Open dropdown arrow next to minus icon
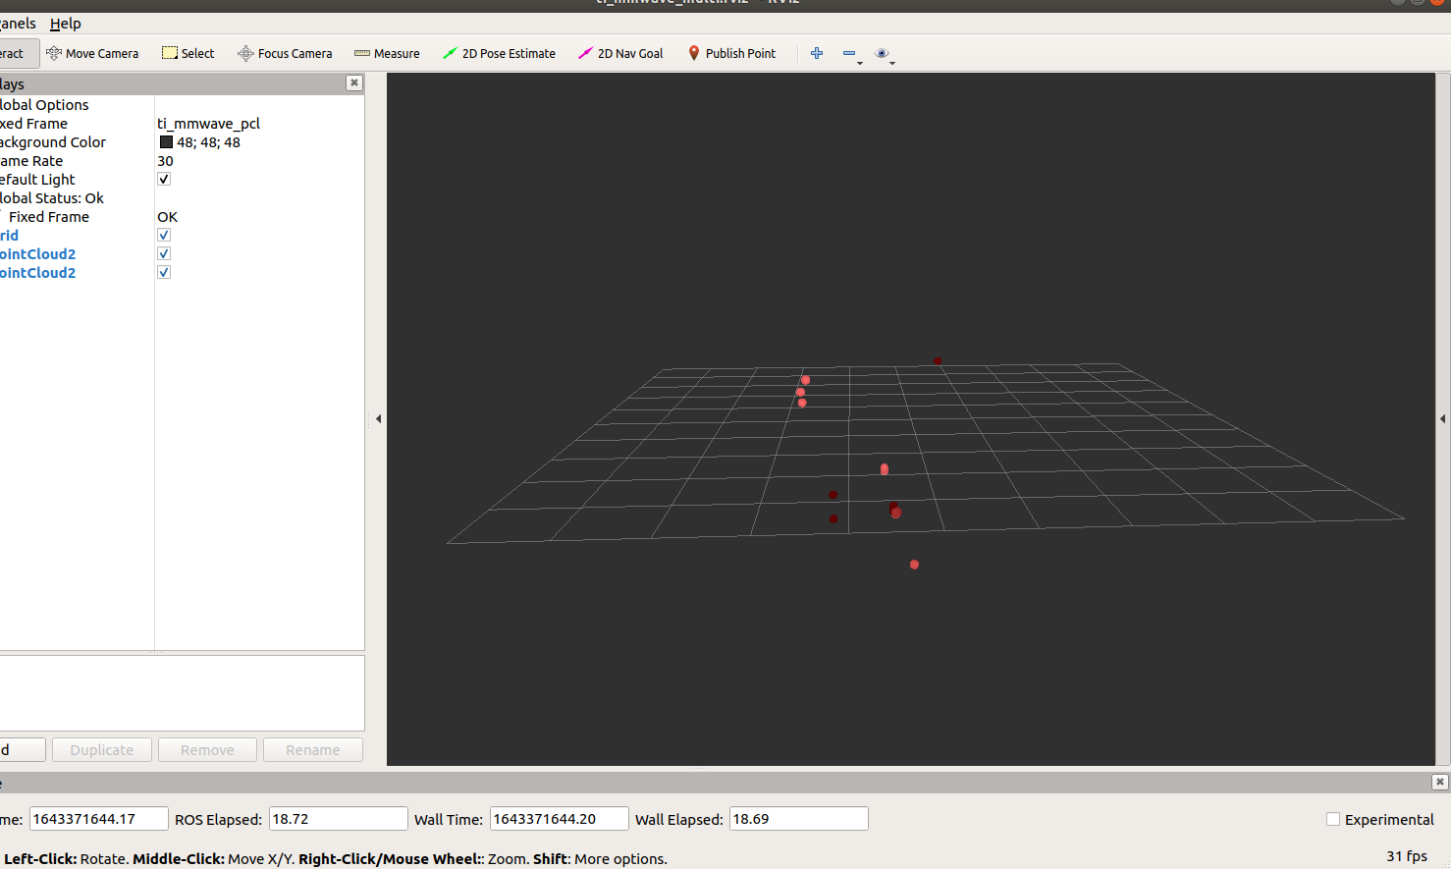1451x869 pixels. click(x=861, y=63)
